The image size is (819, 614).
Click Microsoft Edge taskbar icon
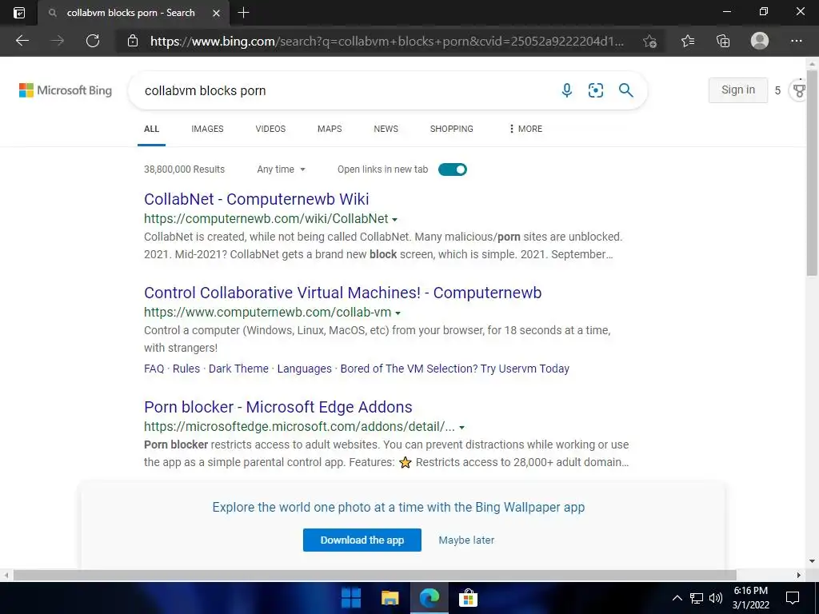tap(429, 598)
